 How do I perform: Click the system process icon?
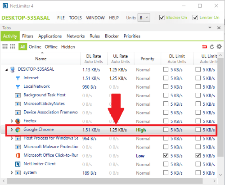pos(18,173)
